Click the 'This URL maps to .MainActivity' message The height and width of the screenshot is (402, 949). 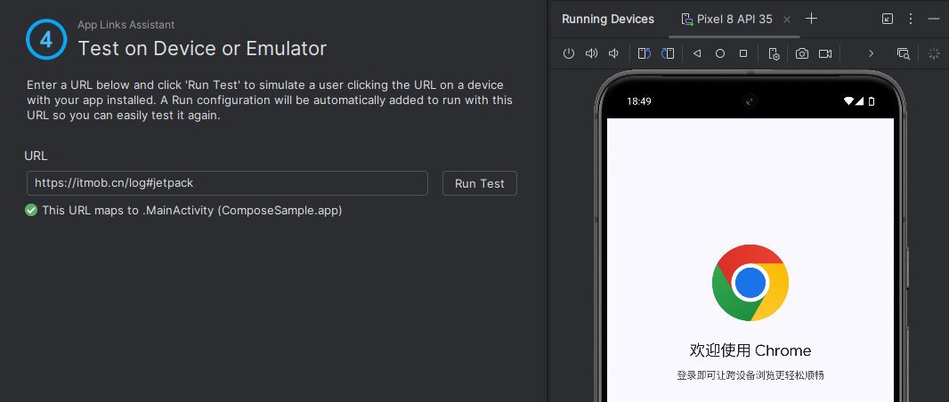[x=192, y=211]
